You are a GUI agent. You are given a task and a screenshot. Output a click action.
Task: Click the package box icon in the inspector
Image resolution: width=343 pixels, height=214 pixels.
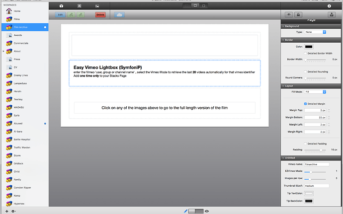[332, 14]
